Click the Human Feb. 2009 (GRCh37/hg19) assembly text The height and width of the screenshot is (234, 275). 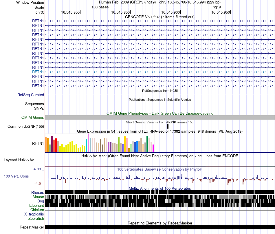coord(127,2)
